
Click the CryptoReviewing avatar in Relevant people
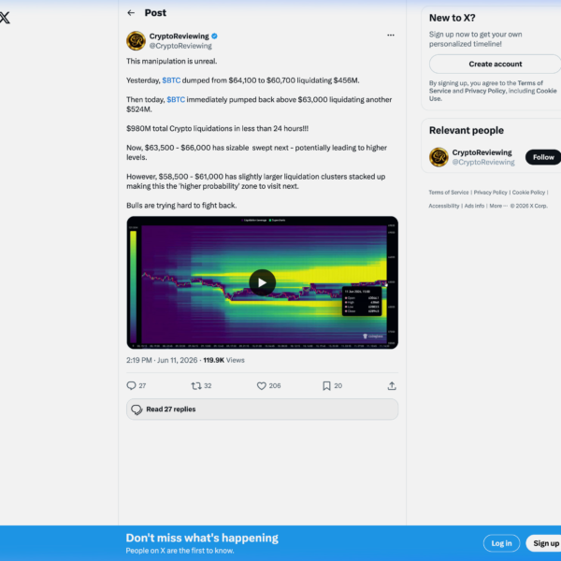(439, 157)
